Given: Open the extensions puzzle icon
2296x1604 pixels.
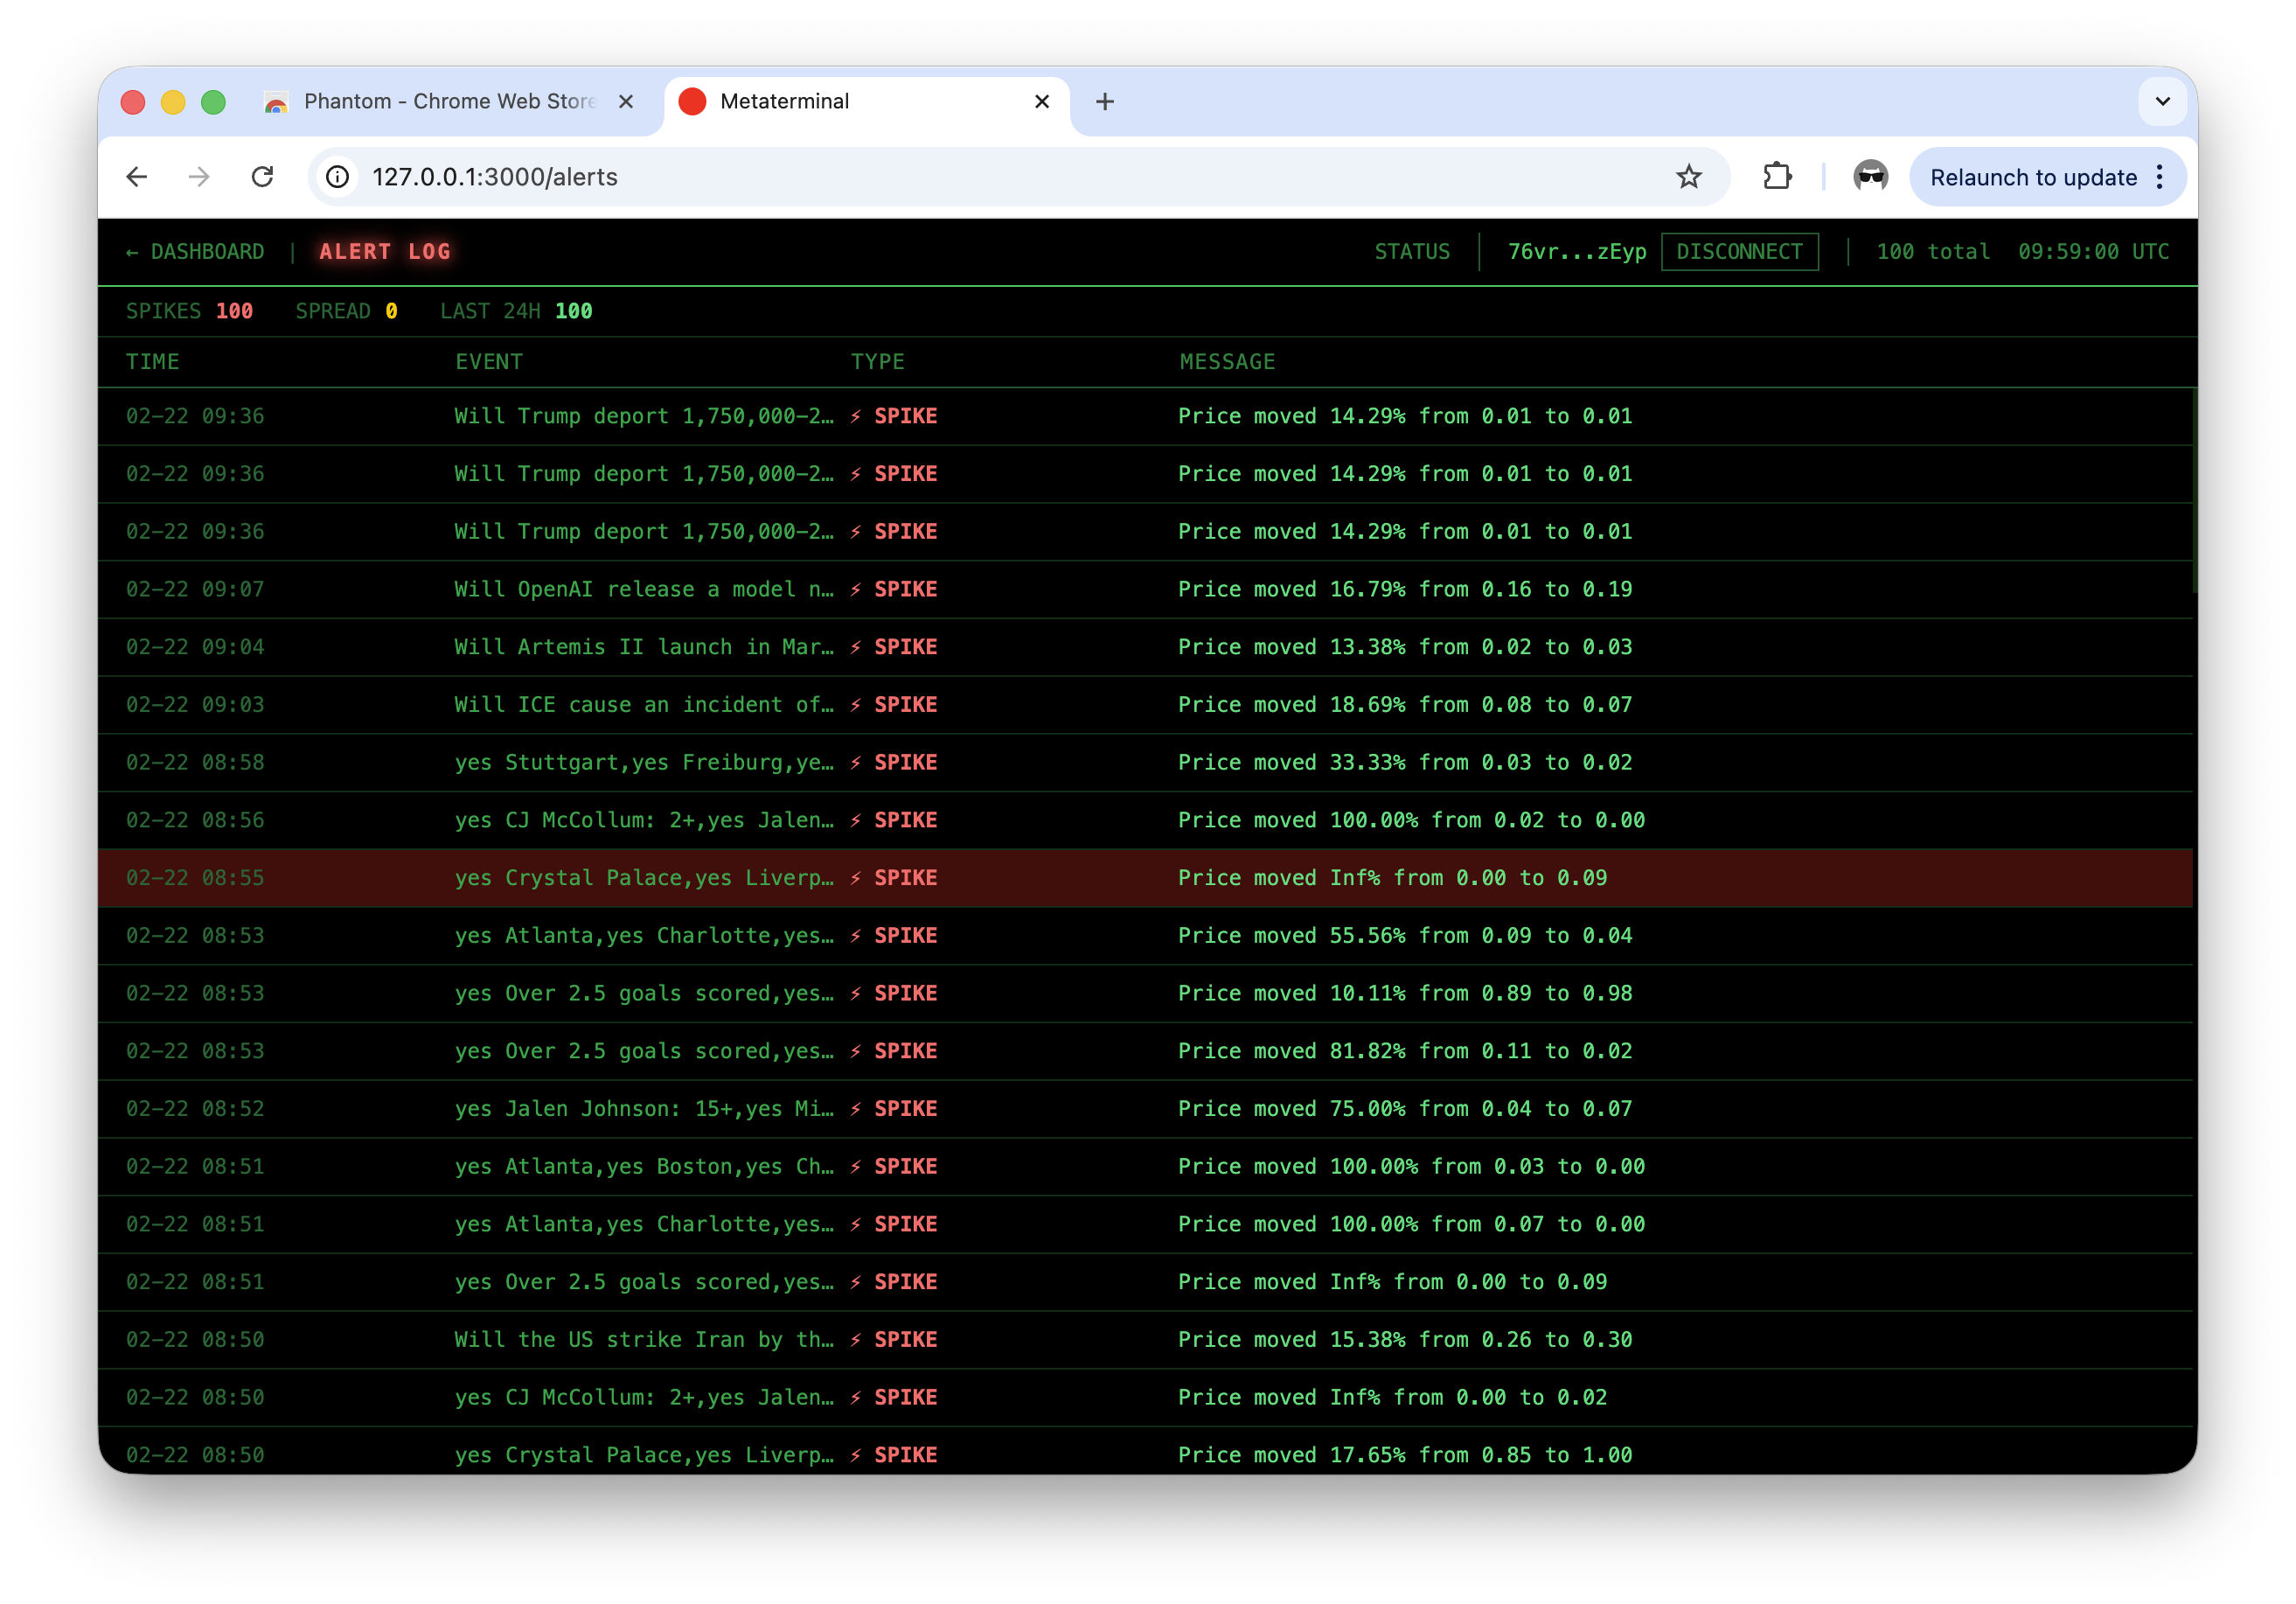Looking at the screenshot, I should (x=1776, y=177).
